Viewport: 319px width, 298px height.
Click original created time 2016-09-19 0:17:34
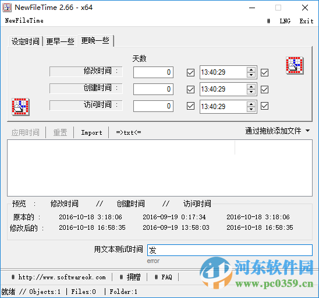pyautogui.click(x=174, y=217)
